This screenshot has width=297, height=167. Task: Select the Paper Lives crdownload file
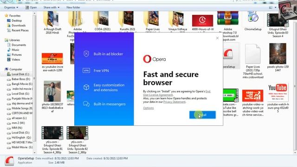tap(253, 61)
